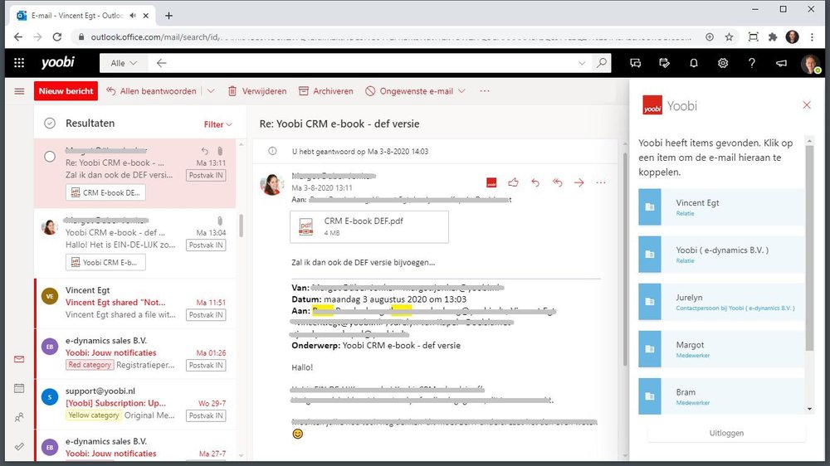Open the help question mark icon

(752, 63)
